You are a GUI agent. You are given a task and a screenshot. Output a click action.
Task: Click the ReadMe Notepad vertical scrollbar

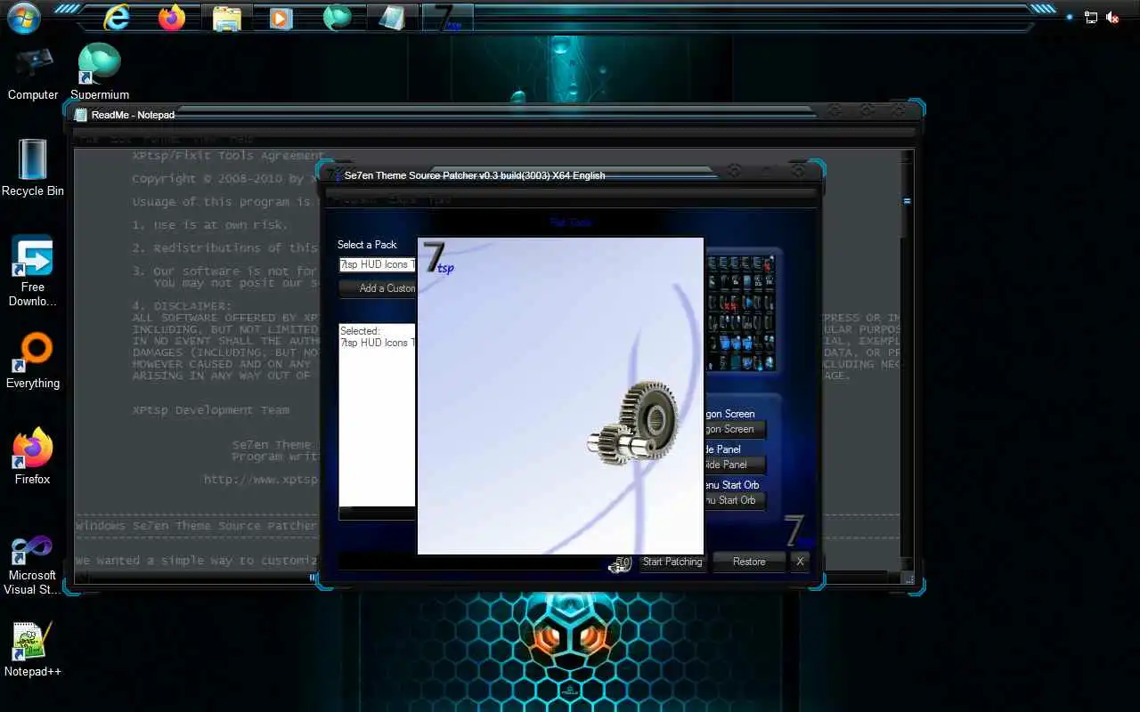[x=908, y=360]
